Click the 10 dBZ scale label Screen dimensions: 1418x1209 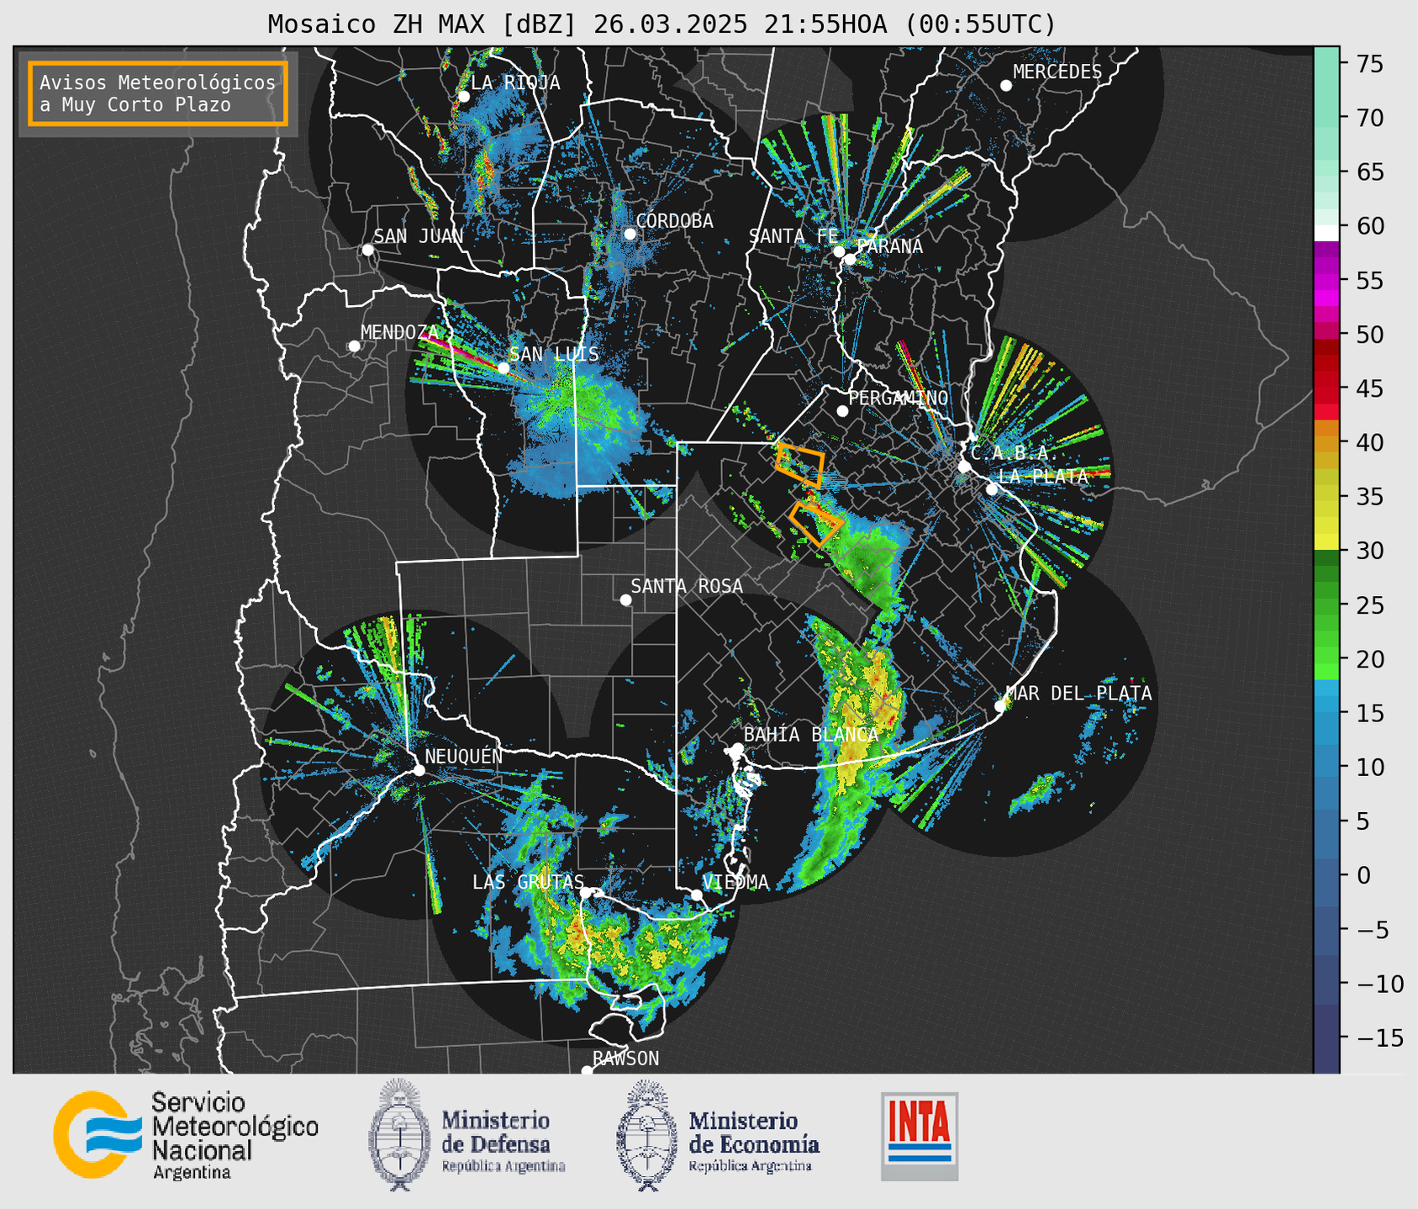pos(1369,768)
